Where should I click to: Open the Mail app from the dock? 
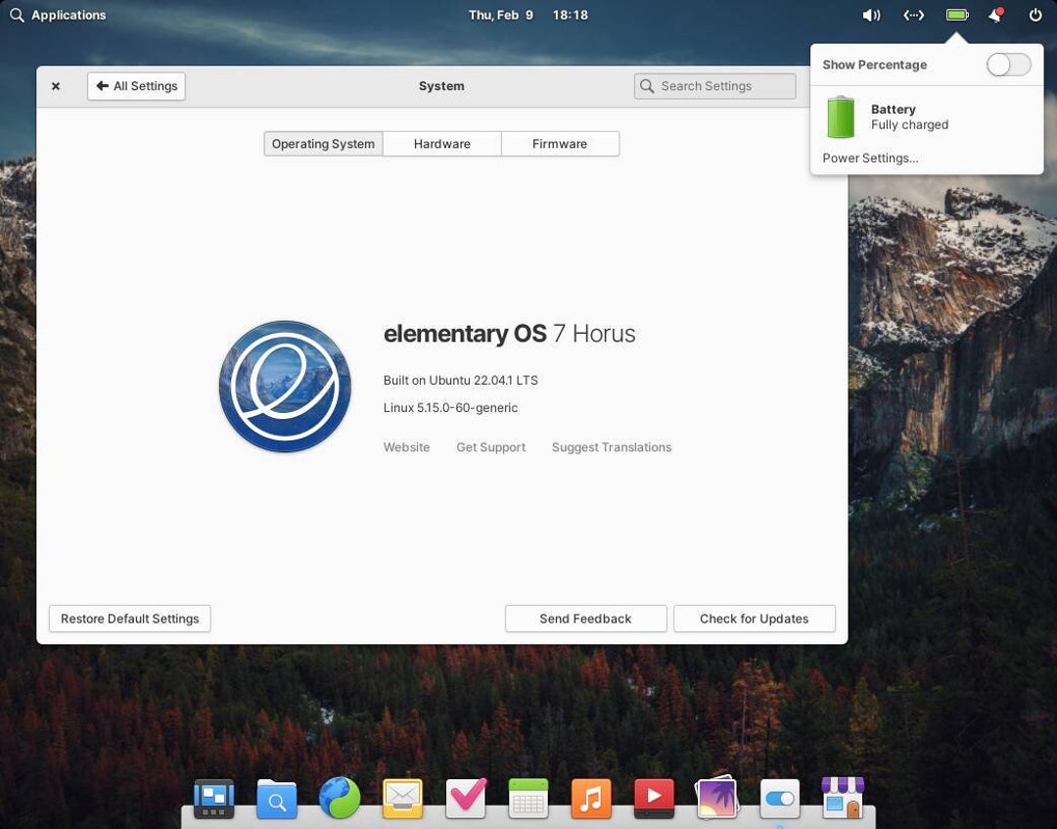(x=402, y=799)
